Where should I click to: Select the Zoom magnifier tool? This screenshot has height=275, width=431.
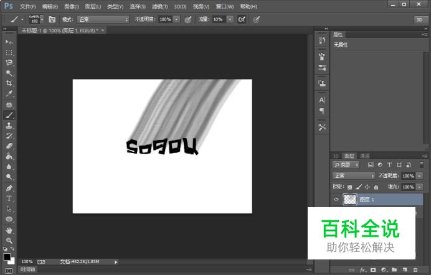tap(9, 240)
